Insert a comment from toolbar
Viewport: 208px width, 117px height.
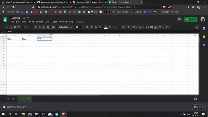pyautogui.click(x=151, y=27)
